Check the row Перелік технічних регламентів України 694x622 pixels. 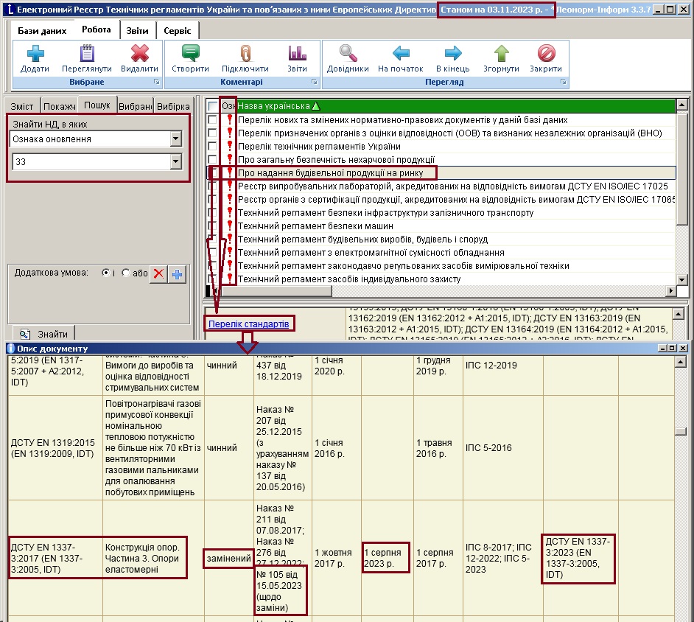[x=212, y=146]
